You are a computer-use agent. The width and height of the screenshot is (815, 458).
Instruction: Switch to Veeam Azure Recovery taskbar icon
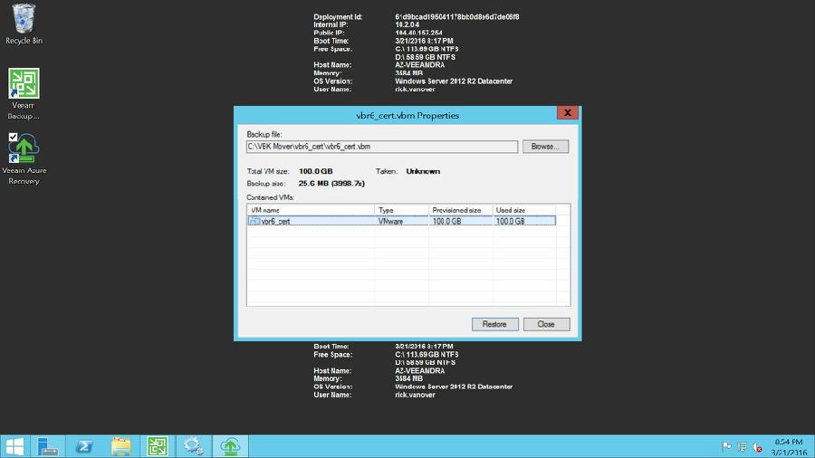tap(230, 446)
